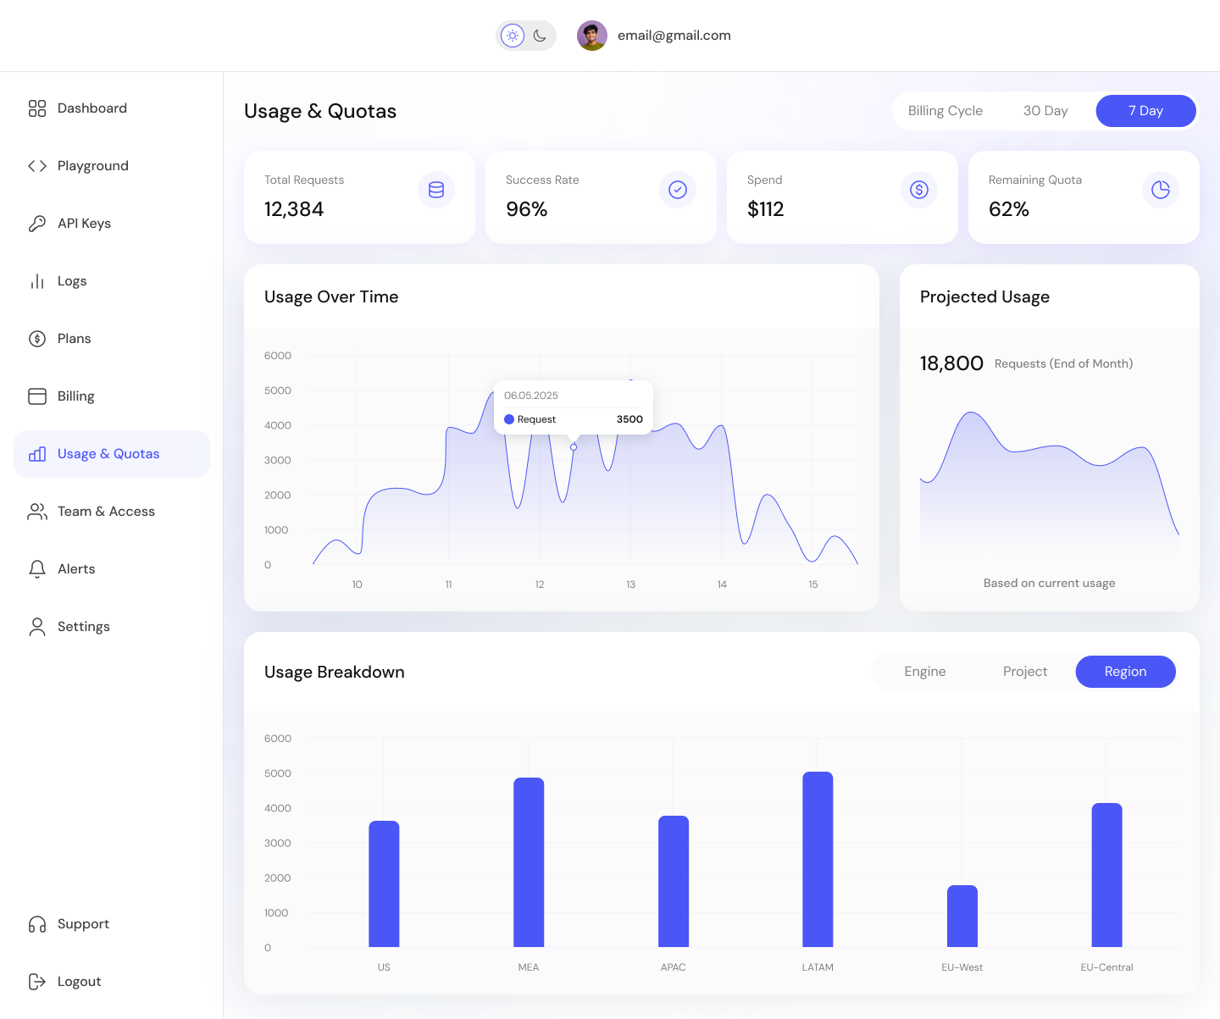The height and width of the screenshot is (1019, 1220).
Task: Switch to Billing Cycle time range
Action: 945,111
